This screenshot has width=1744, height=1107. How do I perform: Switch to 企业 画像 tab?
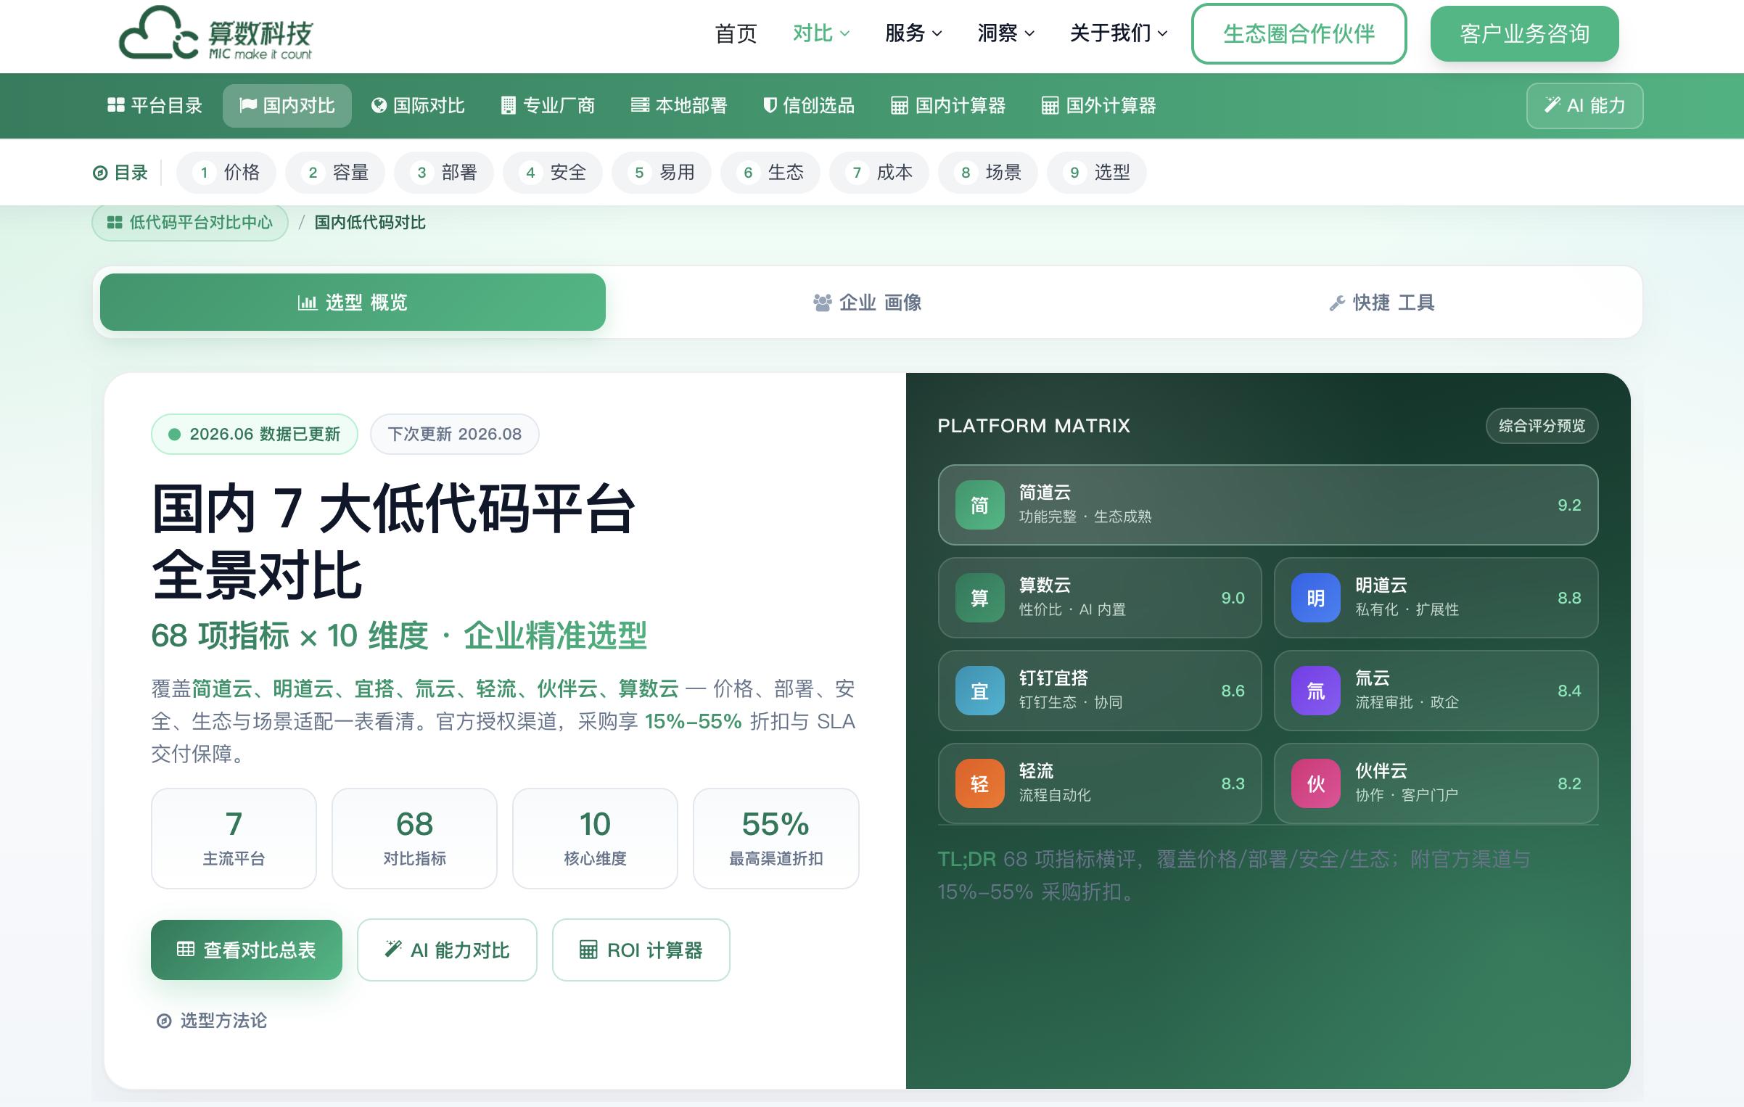click(868, 303)
